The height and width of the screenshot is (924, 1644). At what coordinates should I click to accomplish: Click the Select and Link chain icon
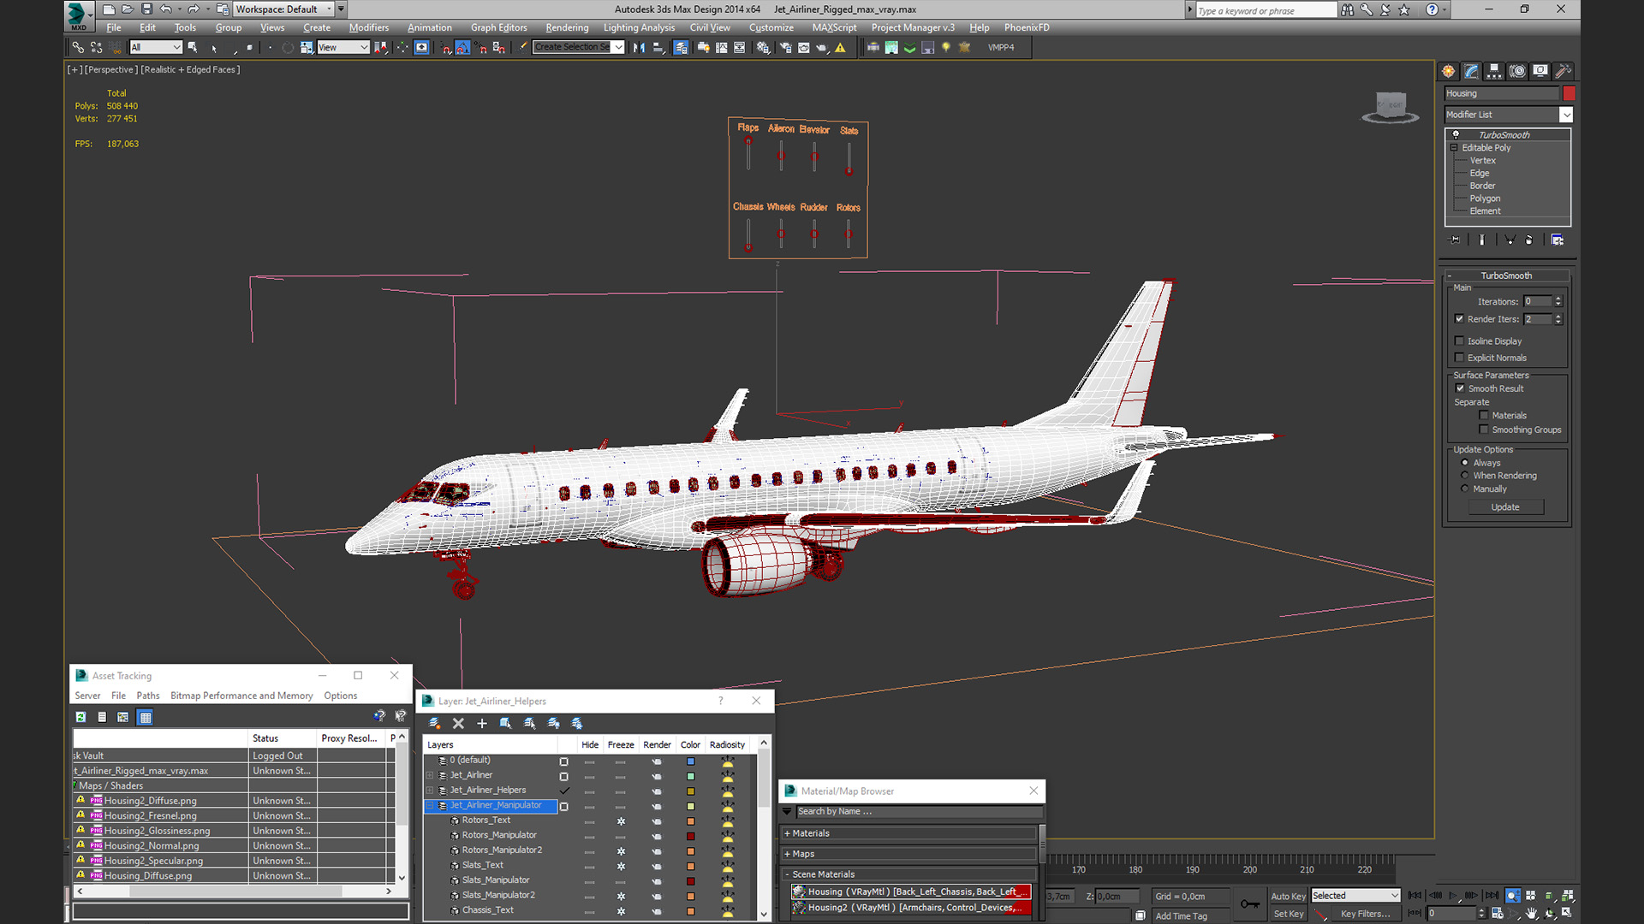(78, 48)
